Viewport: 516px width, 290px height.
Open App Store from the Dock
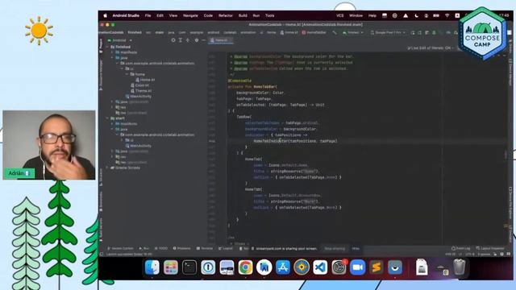(283, 267)
